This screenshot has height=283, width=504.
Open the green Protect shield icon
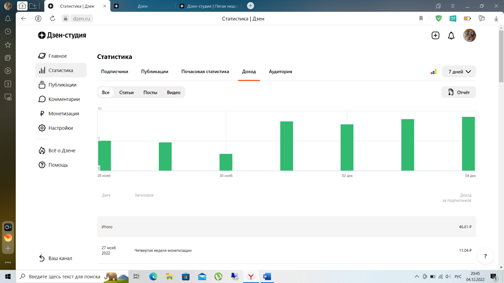pos(439,19)
